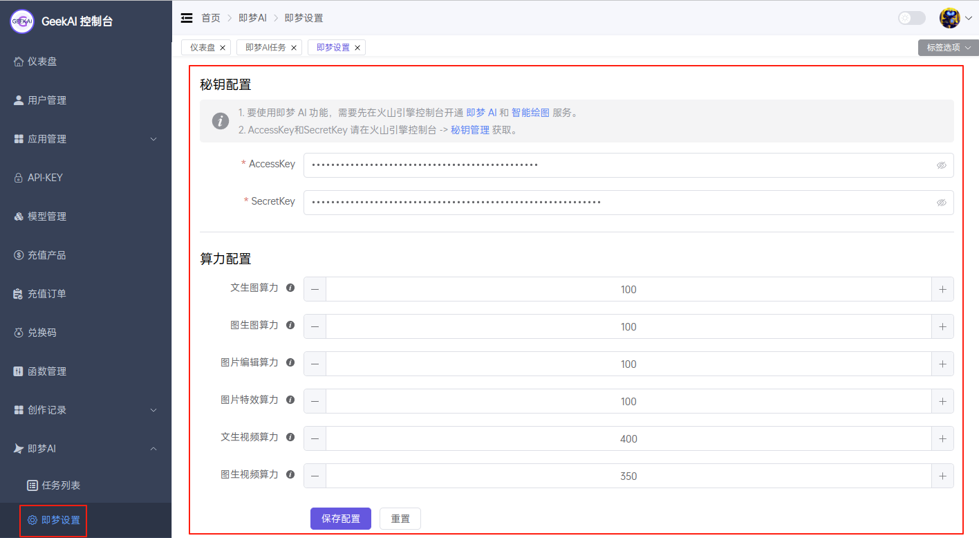Open 函数管理 in the sidebar
Viewport: 979px width, 538px height.
86,371
